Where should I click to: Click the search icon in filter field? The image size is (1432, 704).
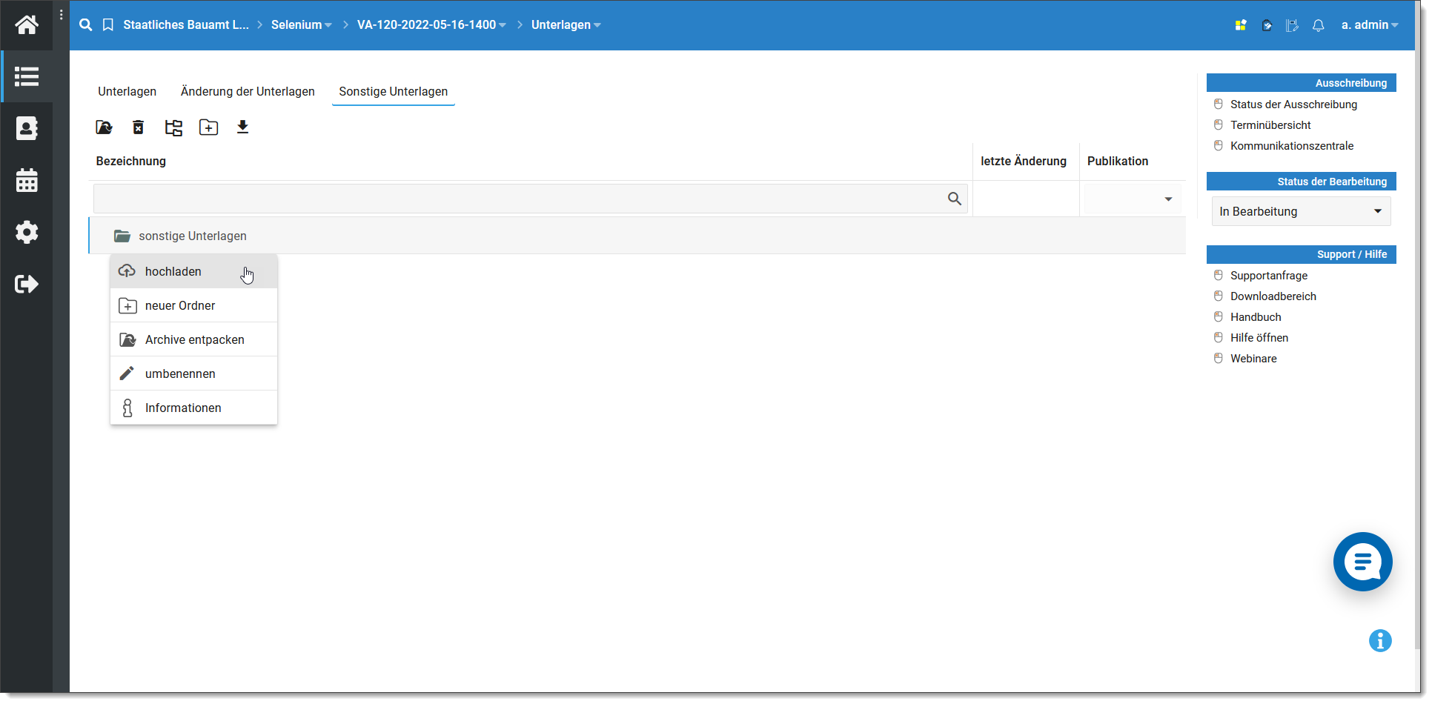955,199
